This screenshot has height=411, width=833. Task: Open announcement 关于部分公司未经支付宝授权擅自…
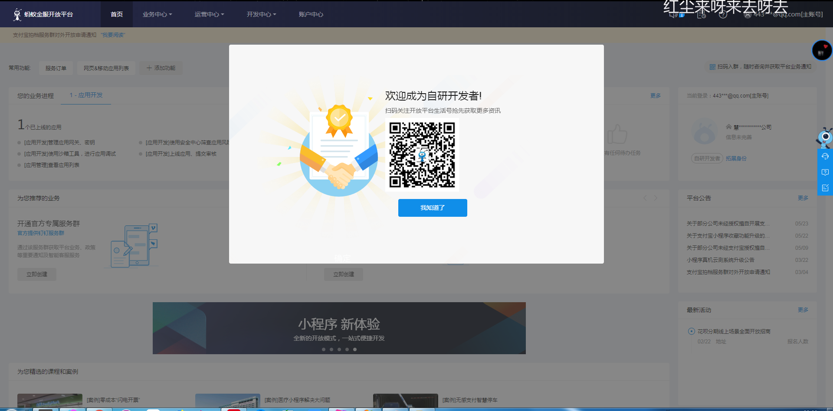728,248
